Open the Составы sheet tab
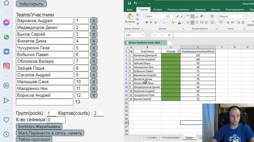Viewport: 254px width, 142px height. coord(151,138)
